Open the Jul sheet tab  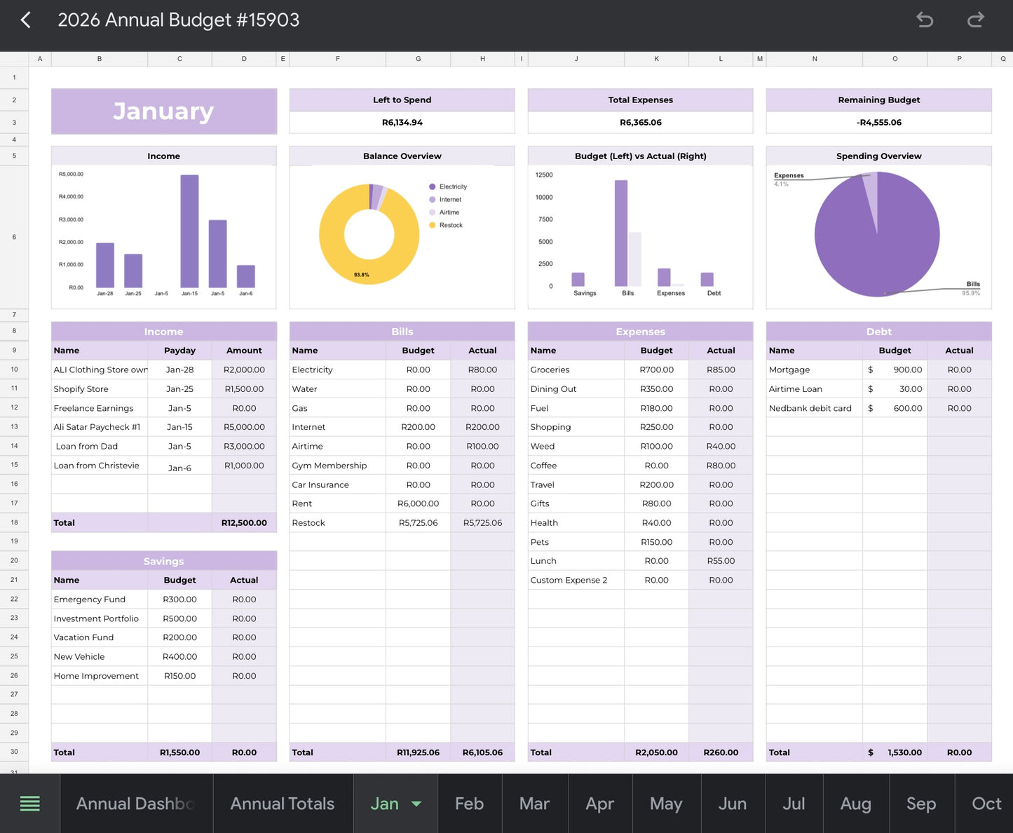[x=794, y=804]
